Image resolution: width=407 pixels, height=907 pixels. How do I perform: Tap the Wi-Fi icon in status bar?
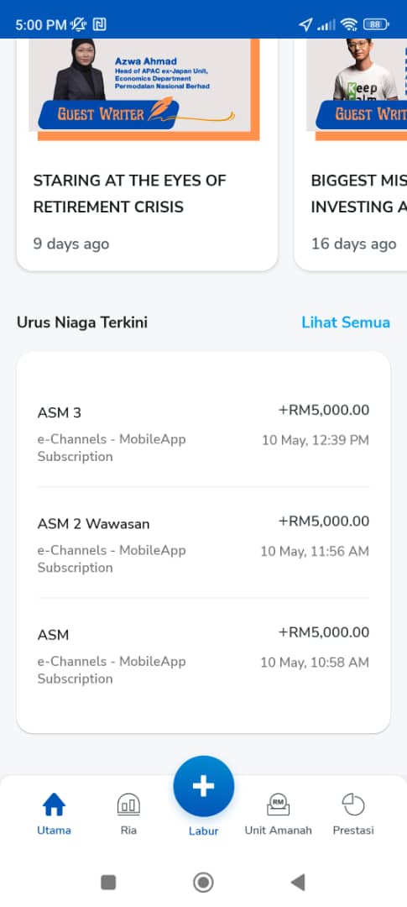pyautogui.click(x=348, y=24)
